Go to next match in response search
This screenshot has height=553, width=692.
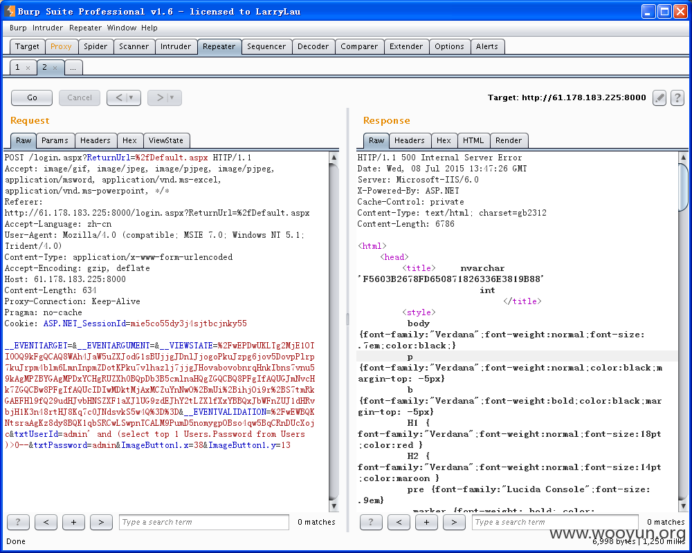tap(454, 522)
